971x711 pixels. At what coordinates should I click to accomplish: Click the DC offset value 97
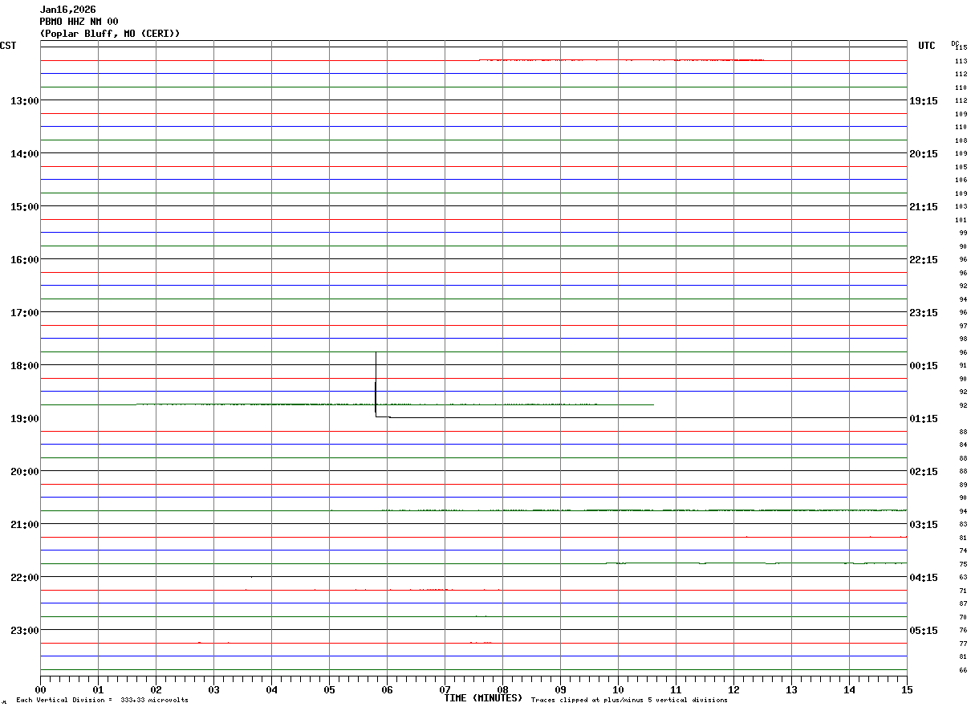pyautogui.click(x=963, y=326)
